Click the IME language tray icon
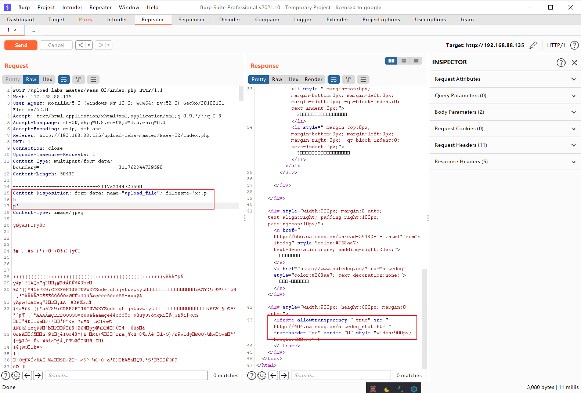The width and height of the screenshot is (581, 393). click(x=373, y=389)
